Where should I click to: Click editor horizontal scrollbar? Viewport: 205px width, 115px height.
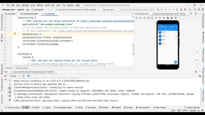[x=60, y=65]
